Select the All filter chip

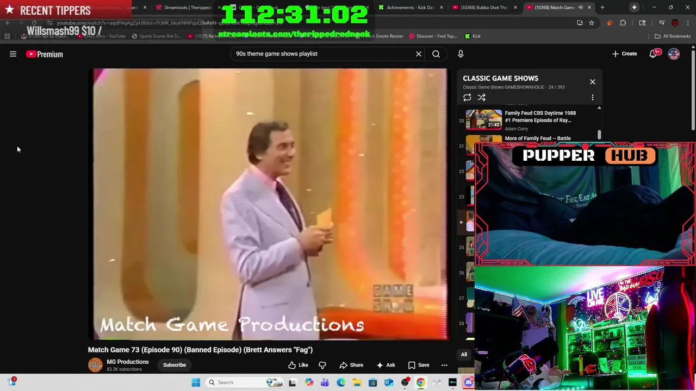464,355
